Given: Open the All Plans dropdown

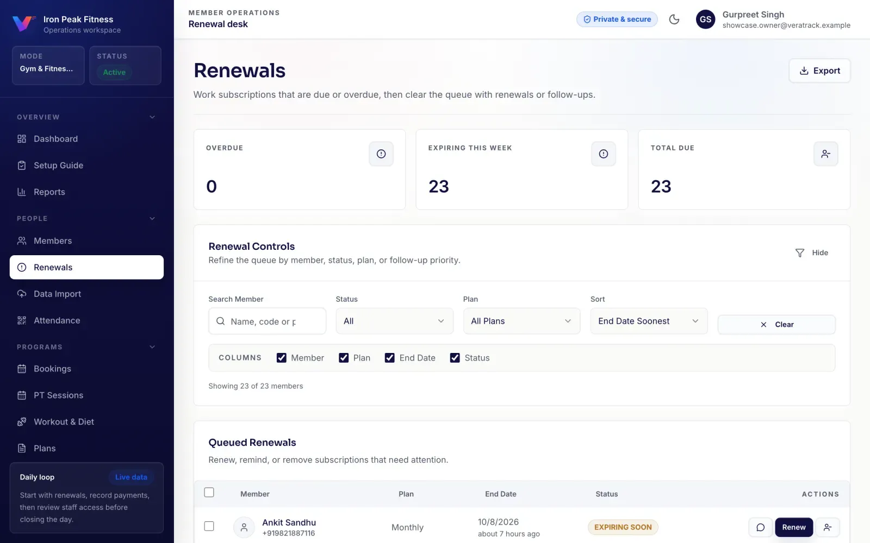Looking at the screenshot, I should tap(522, 321).
